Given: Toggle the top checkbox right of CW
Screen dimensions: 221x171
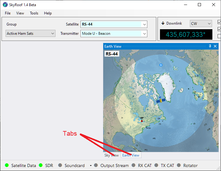Looking at the screenshot, I should [x=219, y=22].
